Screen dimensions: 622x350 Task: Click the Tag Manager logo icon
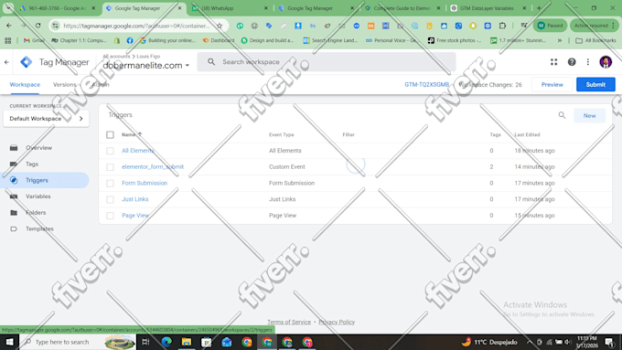tap(27, 62)
